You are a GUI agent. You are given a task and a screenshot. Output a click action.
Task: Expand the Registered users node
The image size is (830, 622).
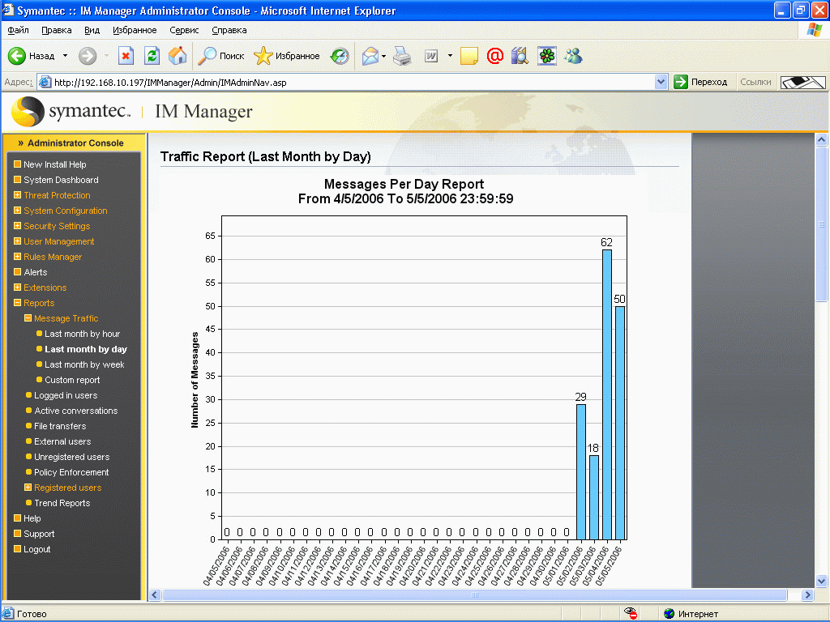tap(28, 488)
